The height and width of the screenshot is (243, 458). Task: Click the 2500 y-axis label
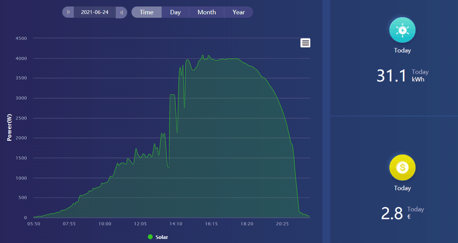(21, 118)
